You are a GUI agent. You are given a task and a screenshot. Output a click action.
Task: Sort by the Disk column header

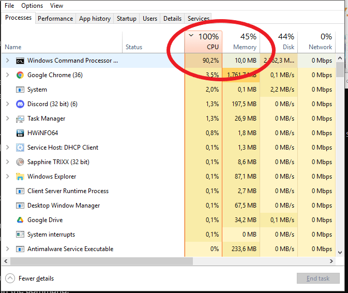click(279, 42)
